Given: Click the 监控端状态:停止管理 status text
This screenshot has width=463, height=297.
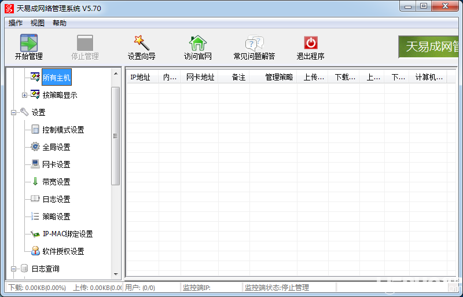Looking at the screenshot, I should [277, 287].
